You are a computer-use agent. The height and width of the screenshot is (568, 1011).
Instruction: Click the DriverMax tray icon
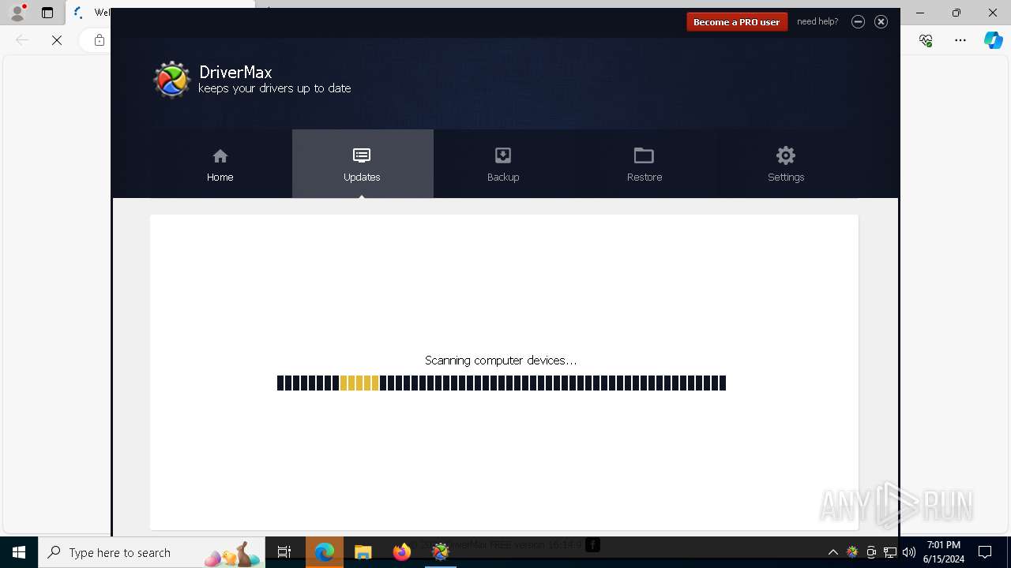coord(852,552)
